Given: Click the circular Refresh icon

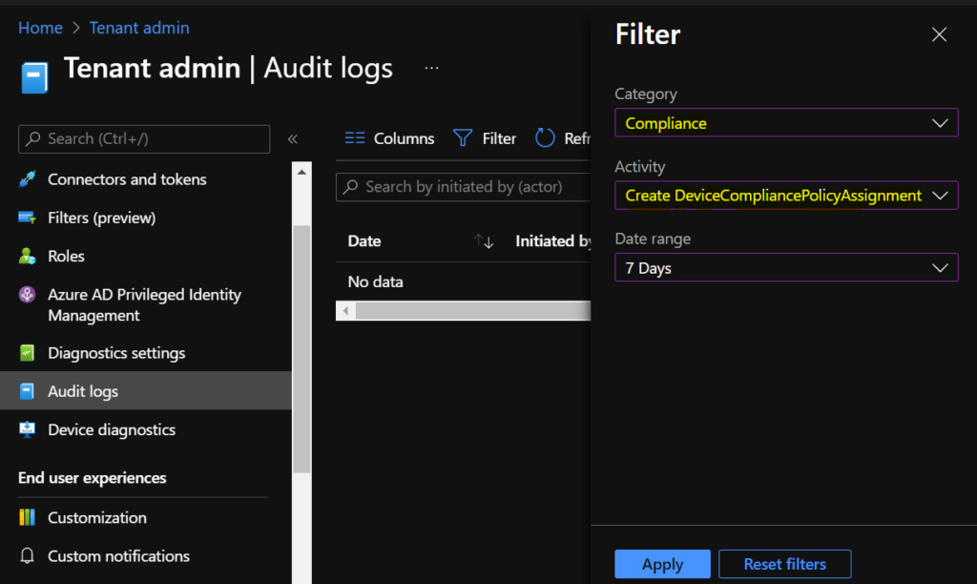Looking at the screenshot, I should (x=545, y=137).
